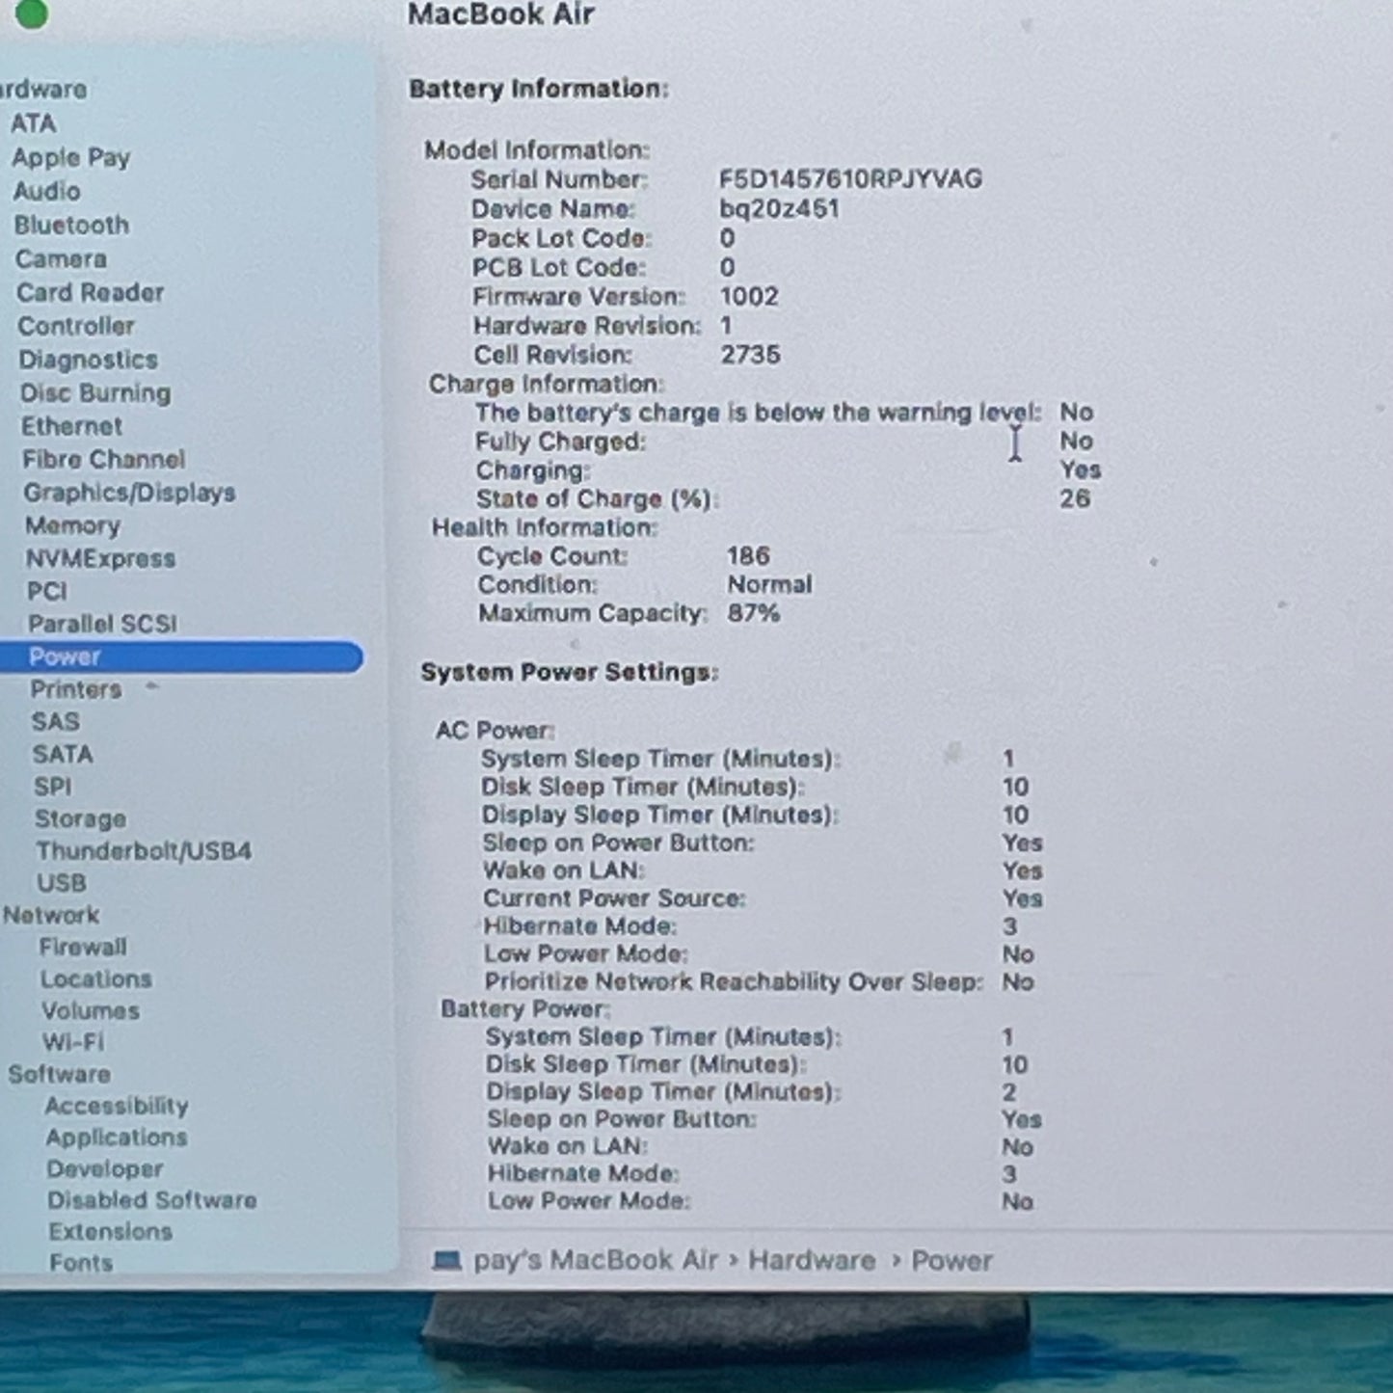Viewport: 1393px width, 1393px height.
Task: Select Locations under Network
Action: coord(96,978)
